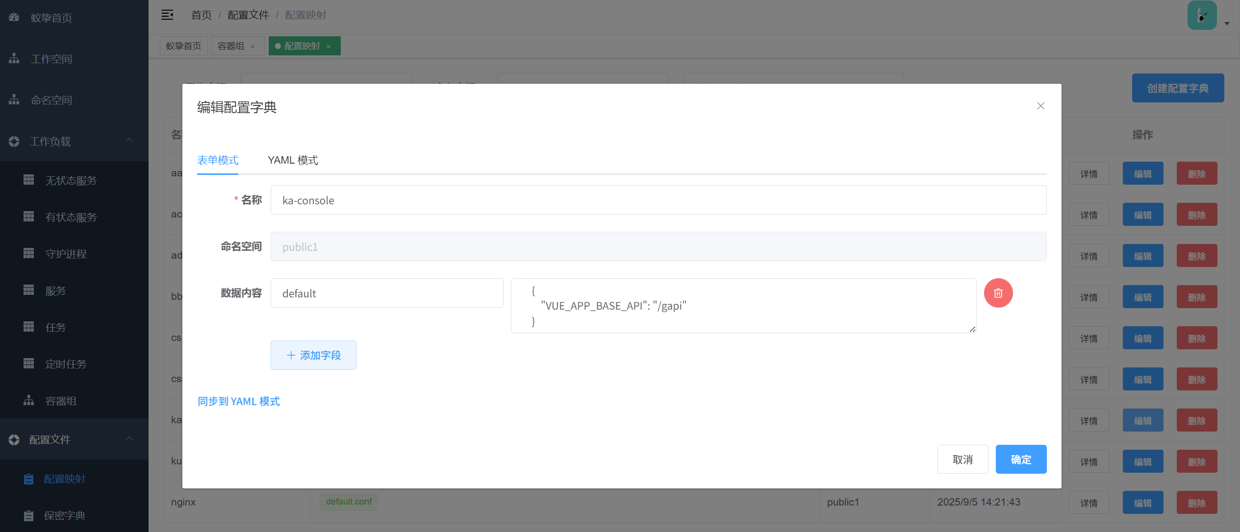This screenshot has height=532, width=1240.
Task: Open 蚁挚首页 dashboard icon in sidebar
Action: [x=14, y=18]
